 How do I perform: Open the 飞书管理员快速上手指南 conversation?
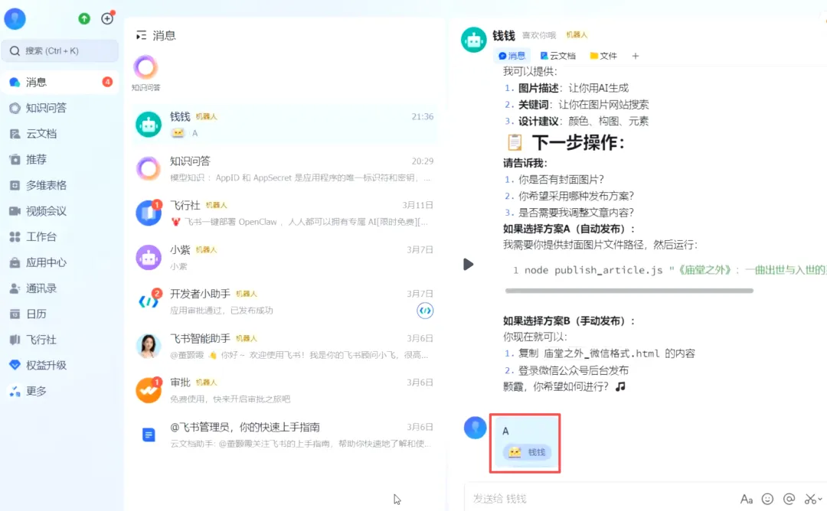pos(285,435)
